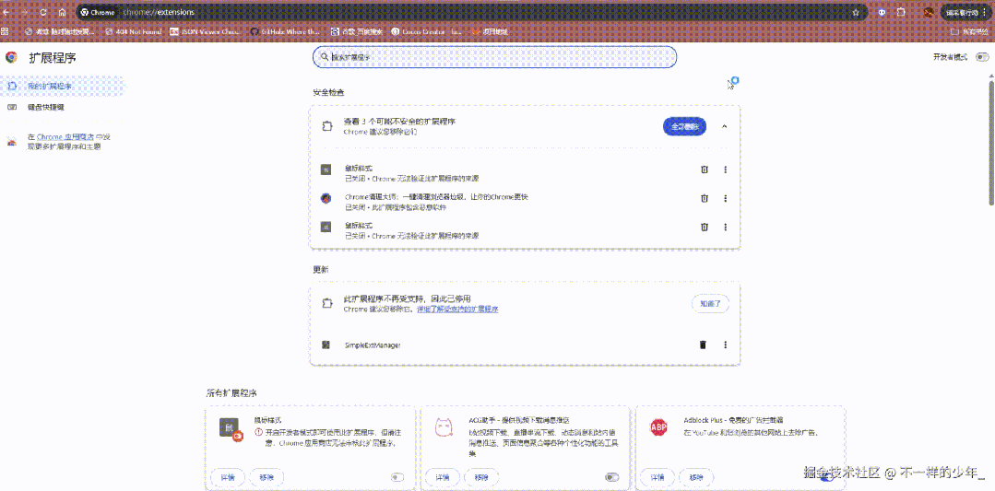Open the JSON Viewer bookmark
The image size is (995, 491).
click(207, 30)
